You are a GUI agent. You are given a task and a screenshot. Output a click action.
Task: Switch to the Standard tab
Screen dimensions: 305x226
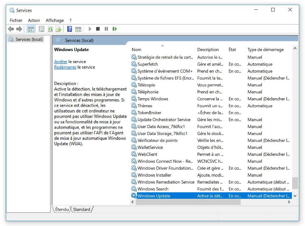[82, 209]
